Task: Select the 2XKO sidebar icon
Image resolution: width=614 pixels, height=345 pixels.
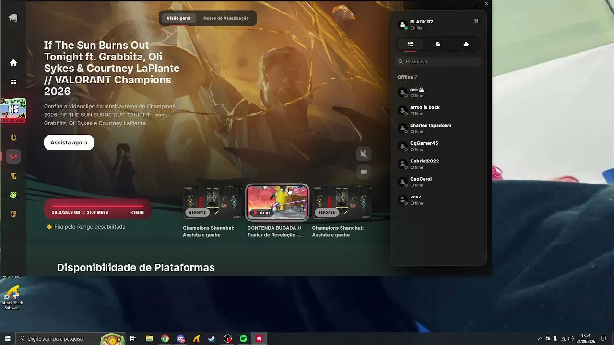Action: 13,195
